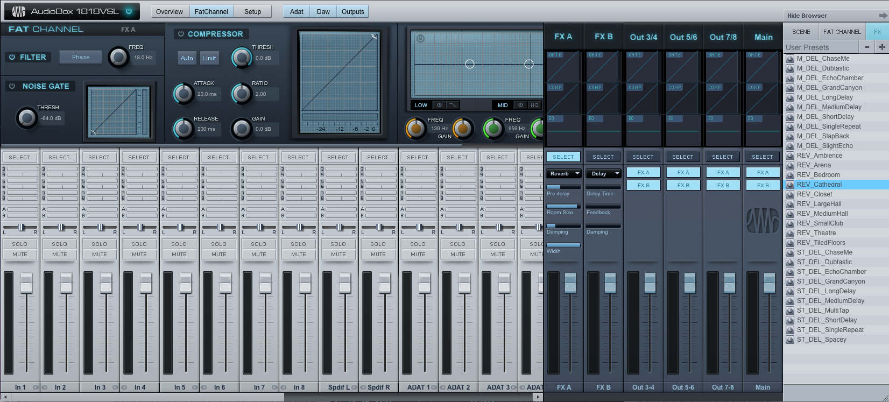Click the FX A Room Size slider

[563, 206]
